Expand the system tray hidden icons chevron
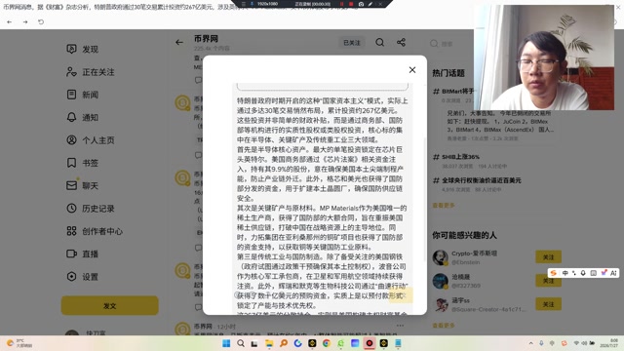 530,343
